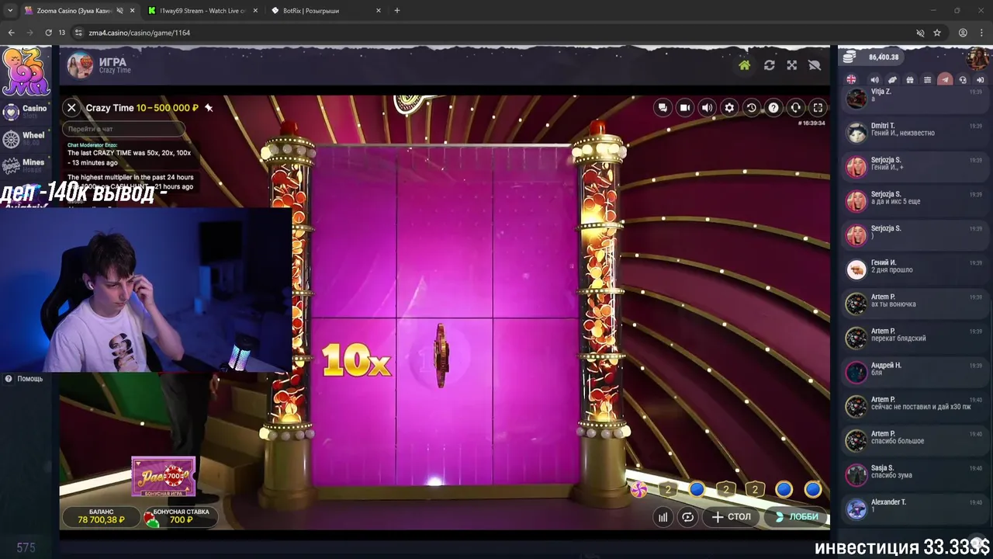Open the Mines sidebar item
The image size is (993, 559).
point(25,166)
